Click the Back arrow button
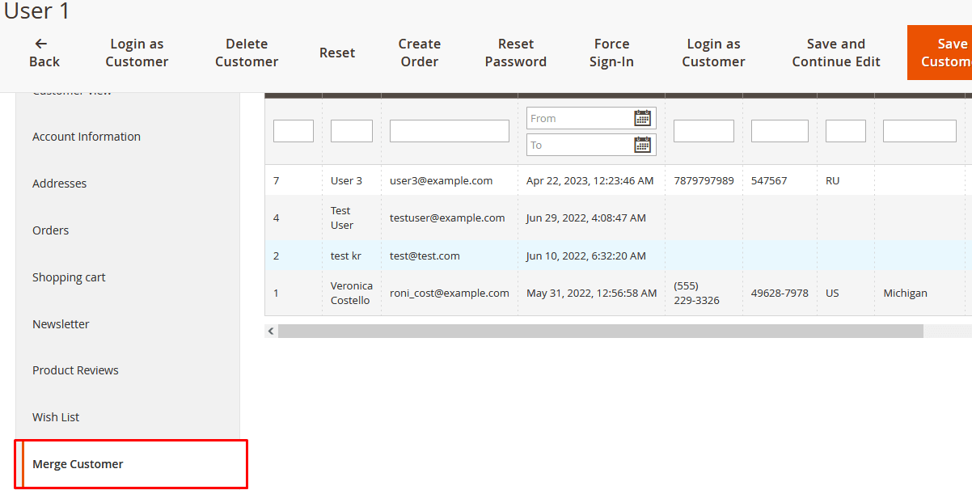This screenshot has width=972, height=490. click(x=44, y=53)
